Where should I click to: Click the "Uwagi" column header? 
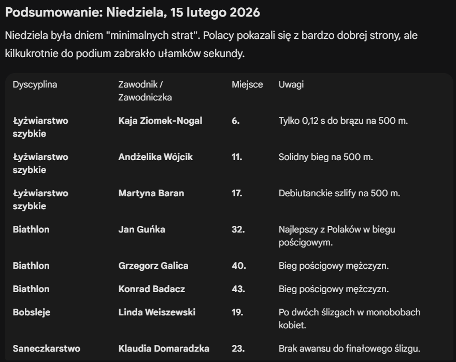click(291, 85)
